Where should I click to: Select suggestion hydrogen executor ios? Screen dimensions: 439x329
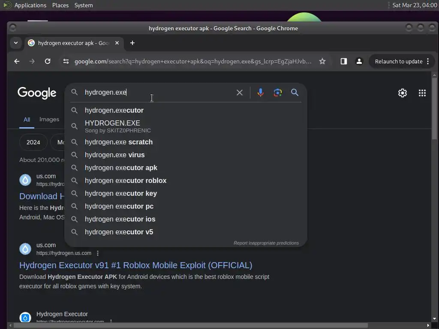[186, 219]
